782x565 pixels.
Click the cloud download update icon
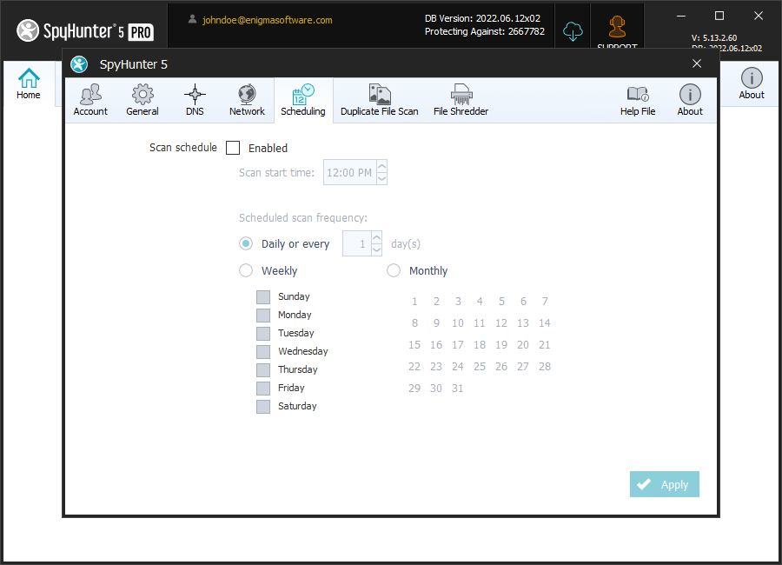573,31
